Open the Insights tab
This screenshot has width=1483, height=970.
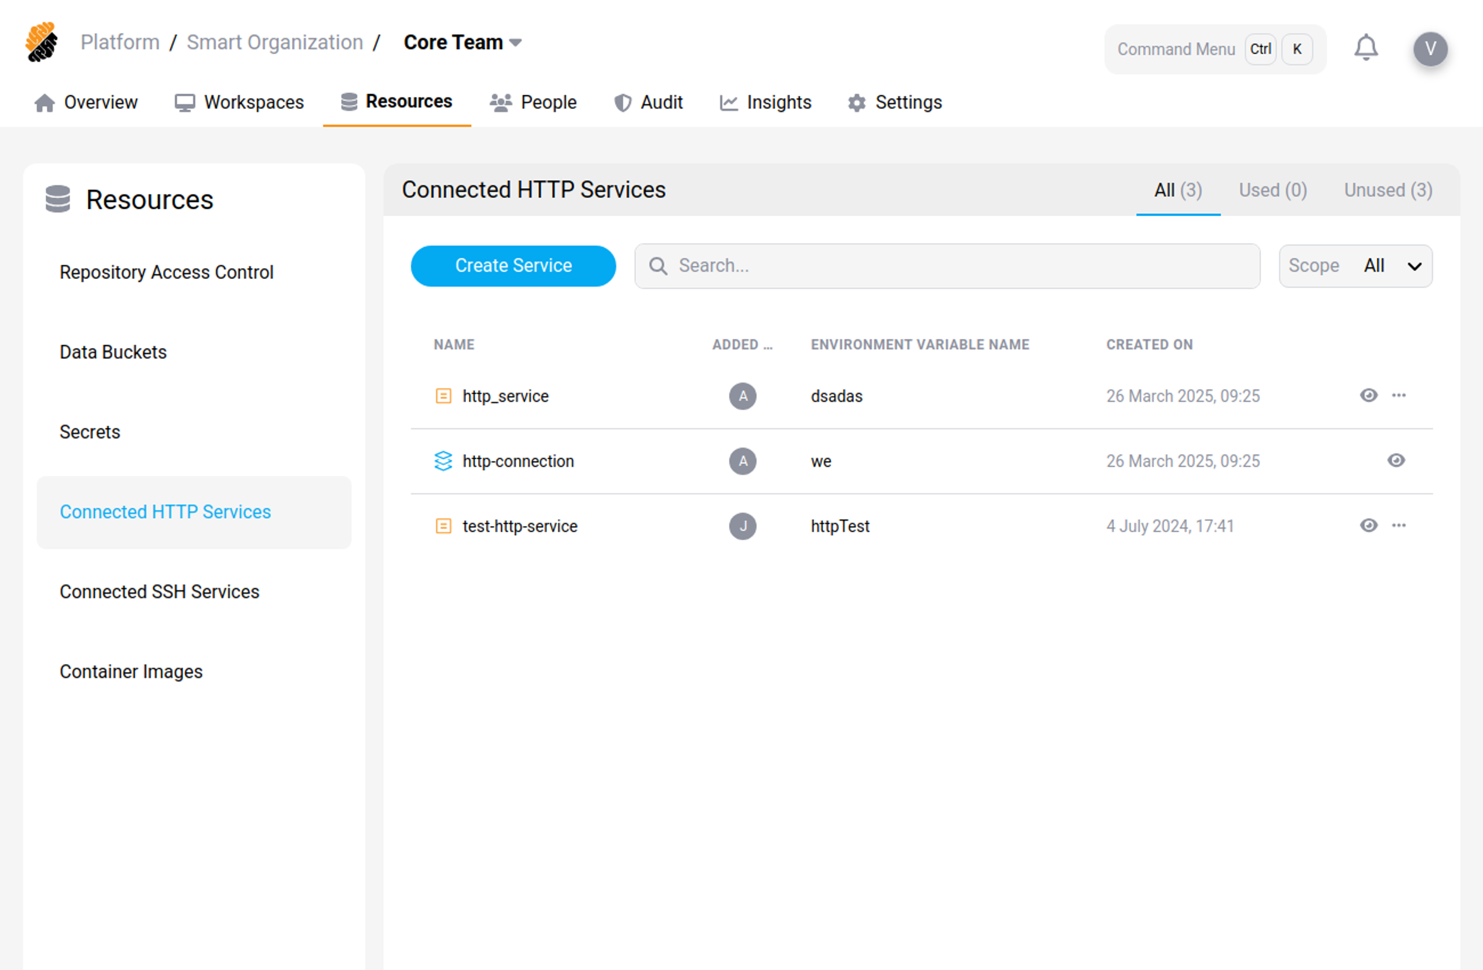coord(765,102)
